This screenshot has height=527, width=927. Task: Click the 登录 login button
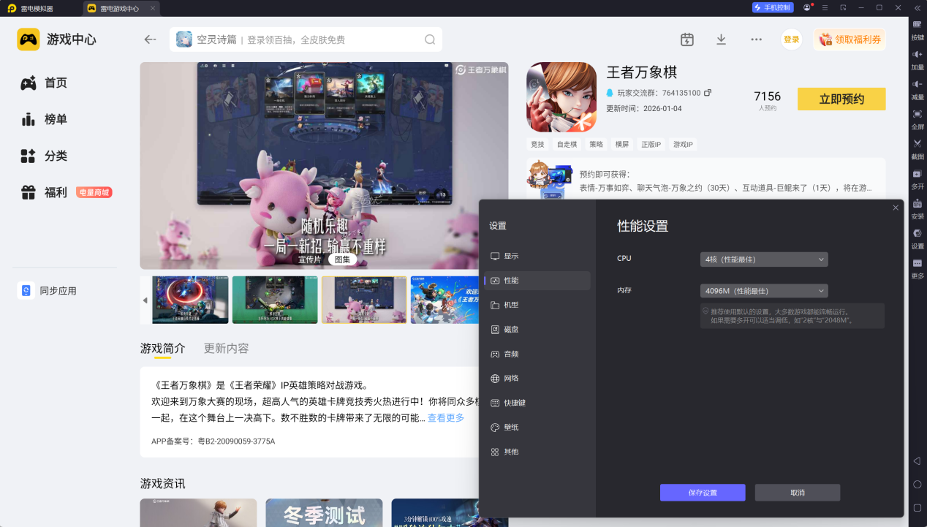click(792, 39)
